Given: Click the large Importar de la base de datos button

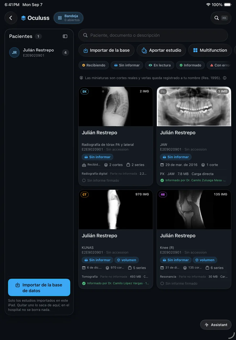Looking at the screenshot, I should (x=39, y=287).
